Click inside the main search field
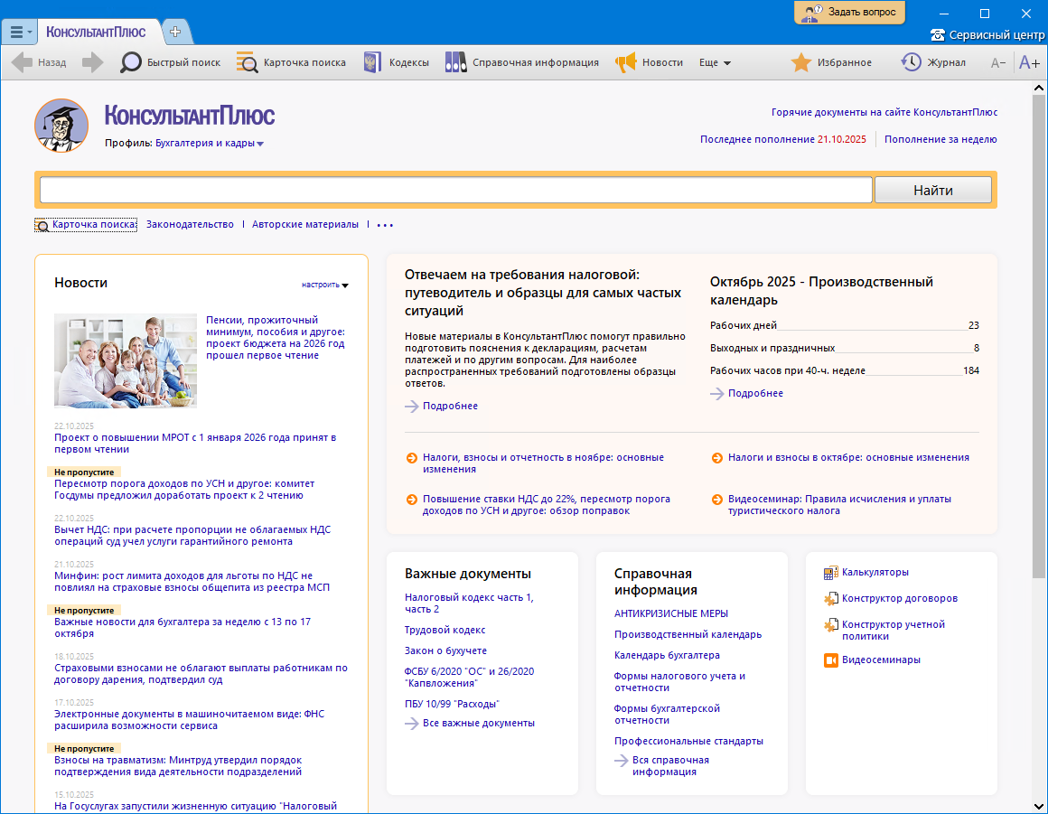The image size is (1048, 814). coord(455,191)
